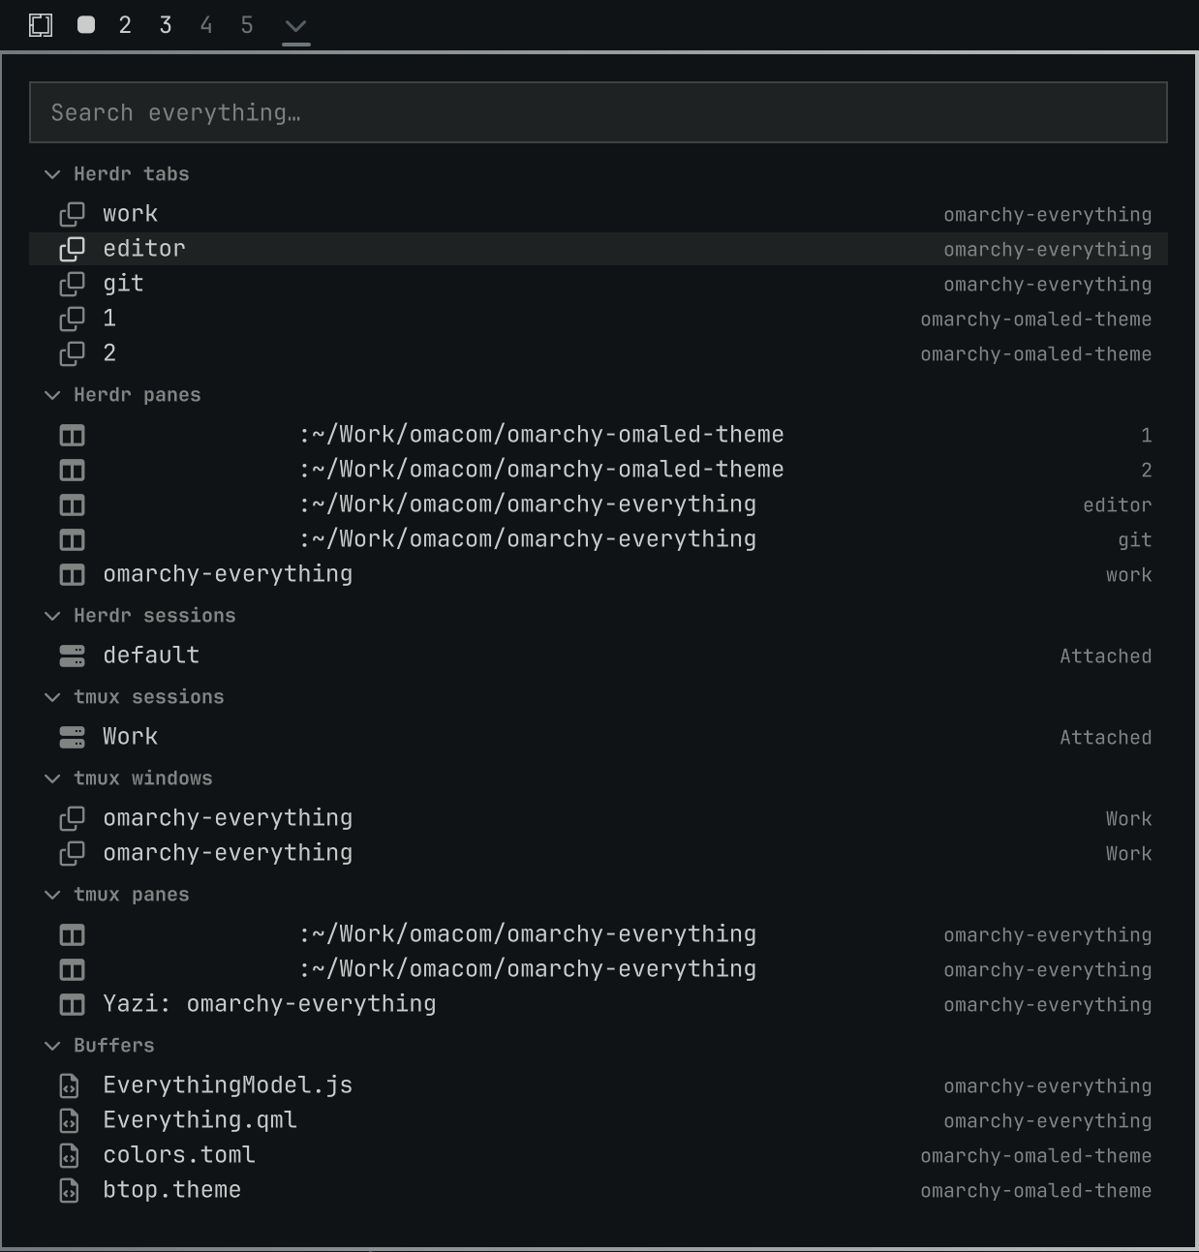Click the tab icon beside 'editor'
This screenshot has width=1199, height=1252.
point(73,249)
